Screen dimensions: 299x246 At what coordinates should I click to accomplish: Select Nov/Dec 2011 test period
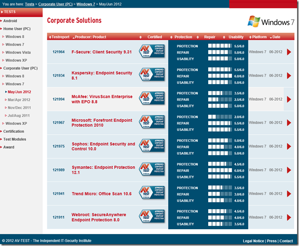click(x=19, y=108)
